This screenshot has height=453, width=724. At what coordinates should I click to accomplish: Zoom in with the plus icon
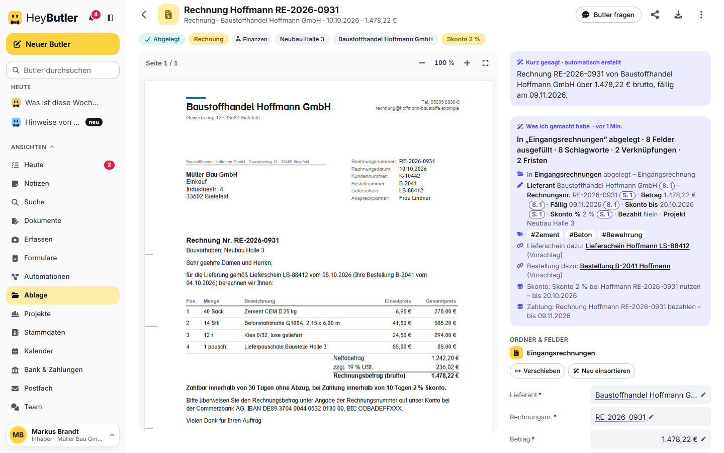pos(467,63)
